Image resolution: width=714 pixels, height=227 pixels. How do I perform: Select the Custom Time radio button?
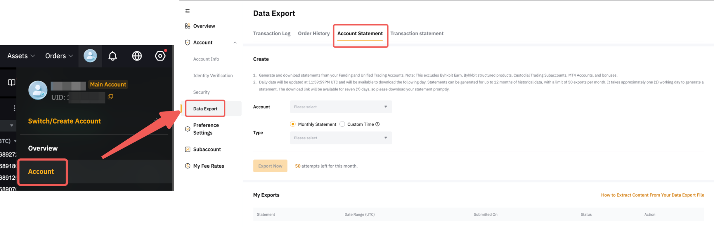342,124
